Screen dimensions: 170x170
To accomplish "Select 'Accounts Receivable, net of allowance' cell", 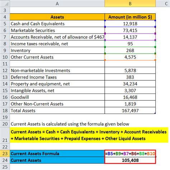I will coord(57,37).
